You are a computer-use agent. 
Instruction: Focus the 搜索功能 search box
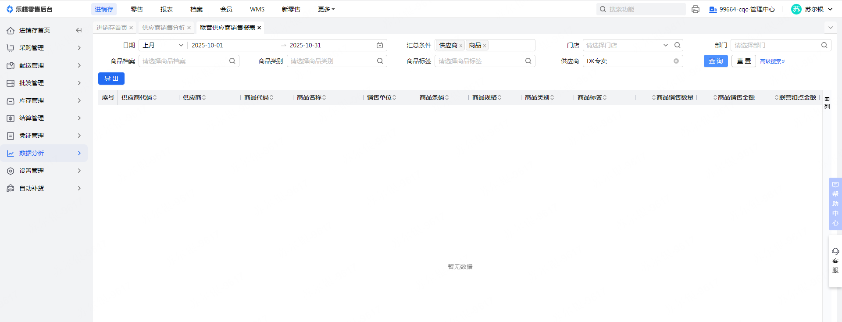(x=641, y=9)
